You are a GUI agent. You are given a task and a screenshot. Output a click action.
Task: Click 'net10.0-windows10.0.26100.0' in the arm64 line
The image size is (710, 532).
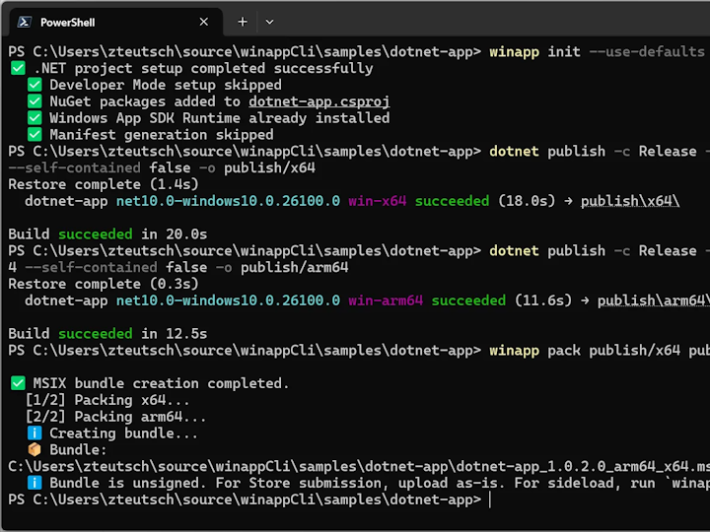pyautogui.click(x=228, y=300)
